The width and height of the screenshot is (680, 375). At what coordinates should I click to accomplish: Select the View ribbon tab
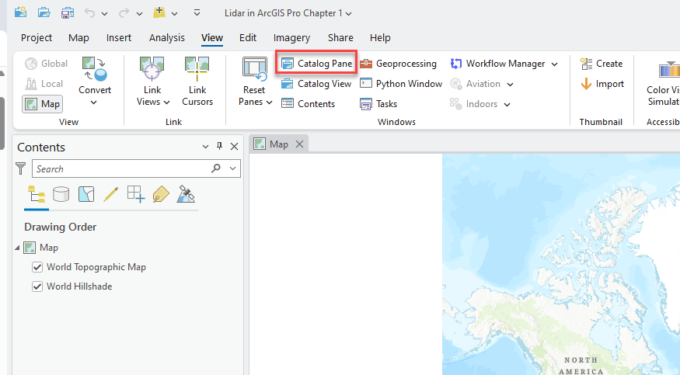[x=212, y=38]
